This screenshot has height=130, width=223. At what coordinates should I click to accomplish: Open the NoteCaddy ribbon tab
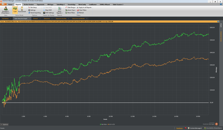82,4
